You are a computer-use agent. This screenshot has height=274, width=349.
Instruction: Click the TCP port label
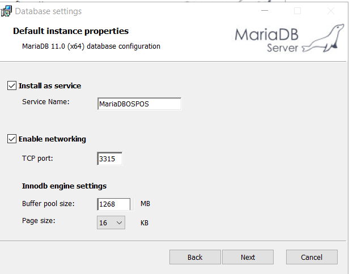[x=37, y=159]
